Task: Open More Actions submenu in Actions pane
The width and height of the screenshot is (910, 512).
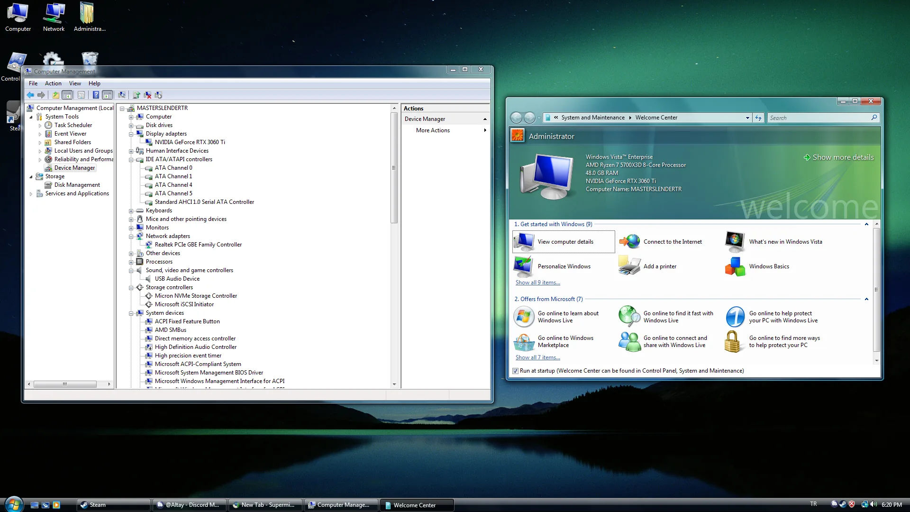Action: pyautogui.click(x=446, y=130)
